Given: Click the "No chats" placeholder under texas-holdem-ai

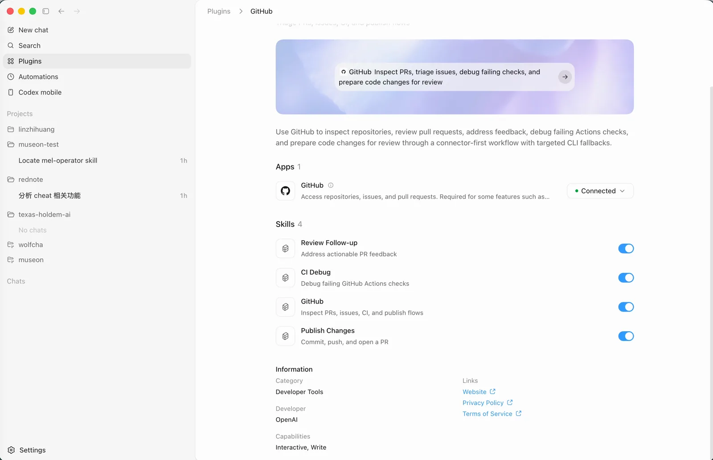Looking at the screenshot, I should click(x=33, y=230).
